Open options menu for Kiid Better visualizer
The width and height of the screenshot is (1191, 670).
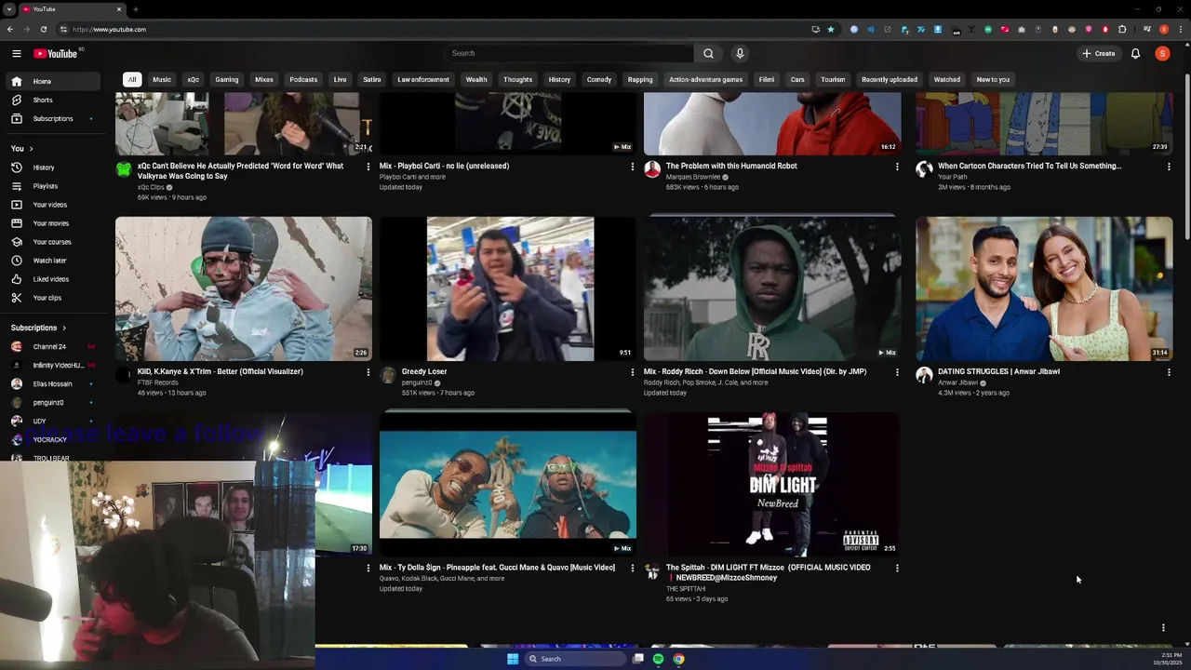368,372
